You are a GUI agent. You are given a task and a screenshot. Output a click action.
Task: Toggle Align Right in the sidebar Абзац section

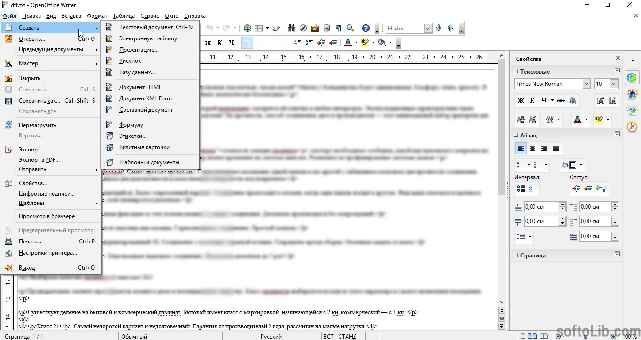pos(544,149)
